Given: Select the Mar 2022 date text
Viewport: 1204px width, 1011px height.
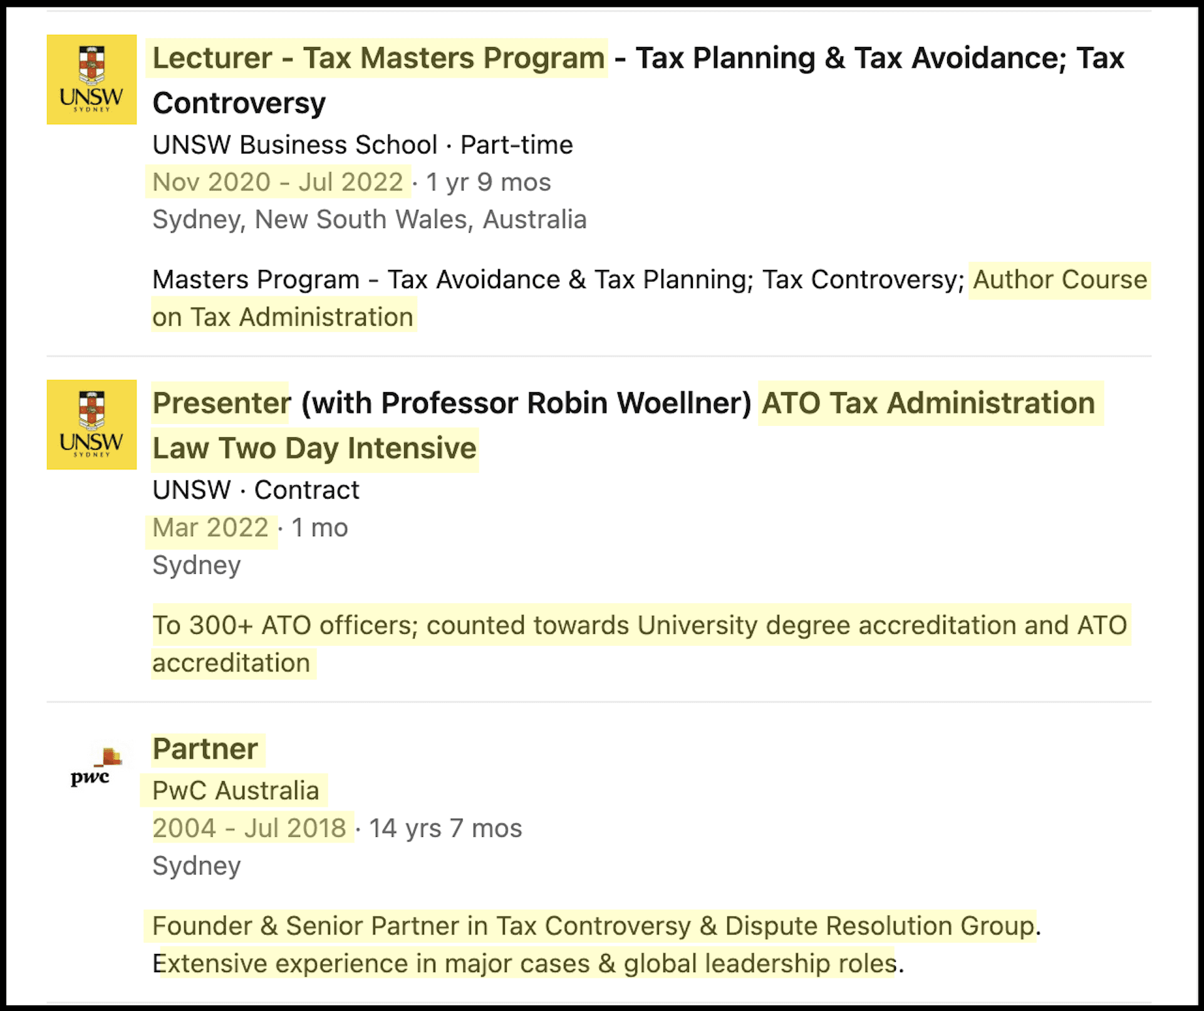Looking at the screenshot, I should pos(210,528).
